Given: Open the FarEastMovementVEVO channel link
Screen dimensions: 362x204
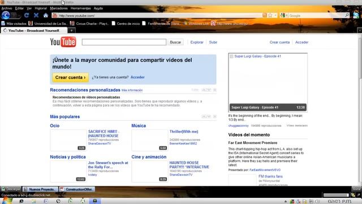Looking at the screenshot, I should (265, 170).
